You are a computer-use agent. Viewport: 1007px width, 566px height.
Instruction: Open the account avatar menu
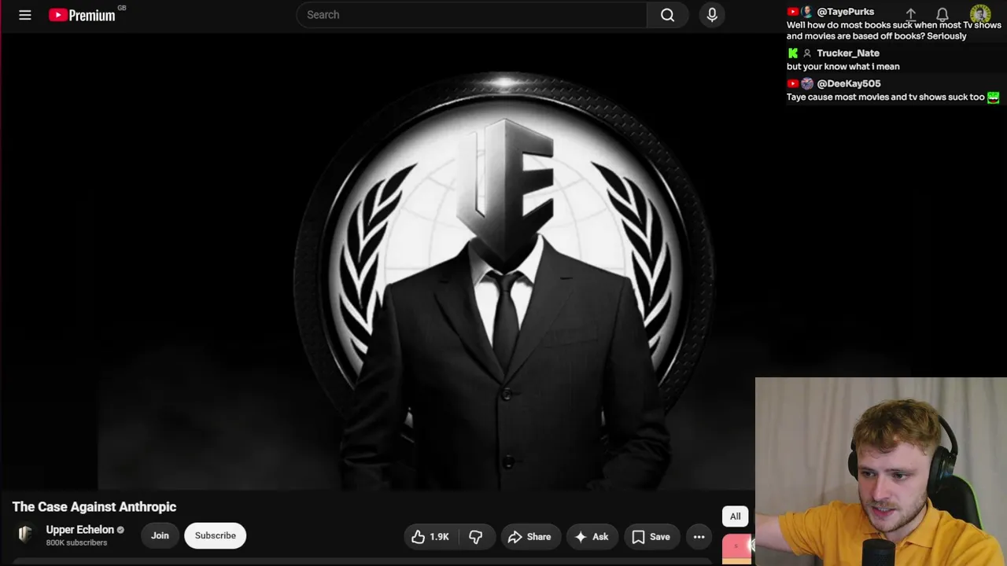point(980,15)
